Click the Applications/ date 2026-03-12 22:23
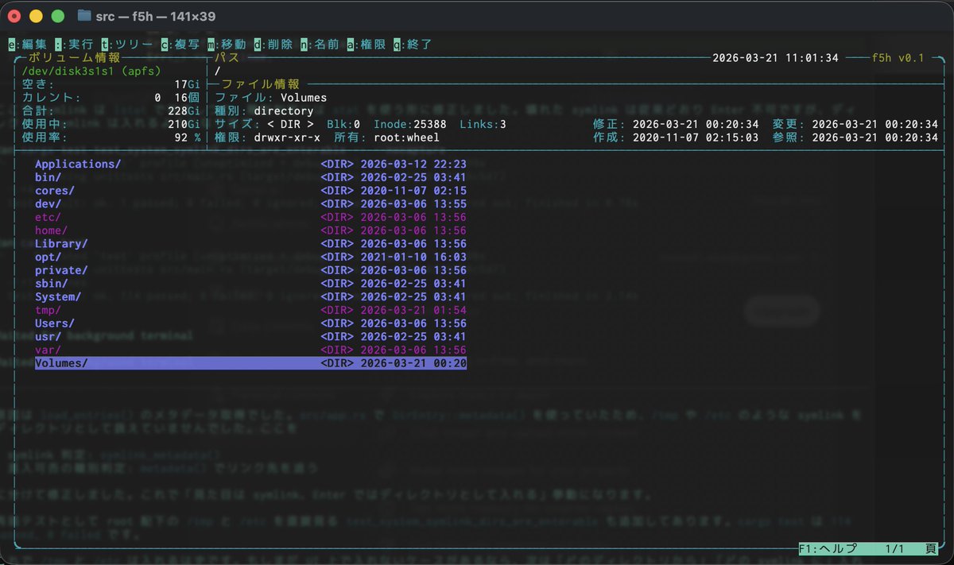The height and width of the screenshot is (565, 954). (413, 164)
